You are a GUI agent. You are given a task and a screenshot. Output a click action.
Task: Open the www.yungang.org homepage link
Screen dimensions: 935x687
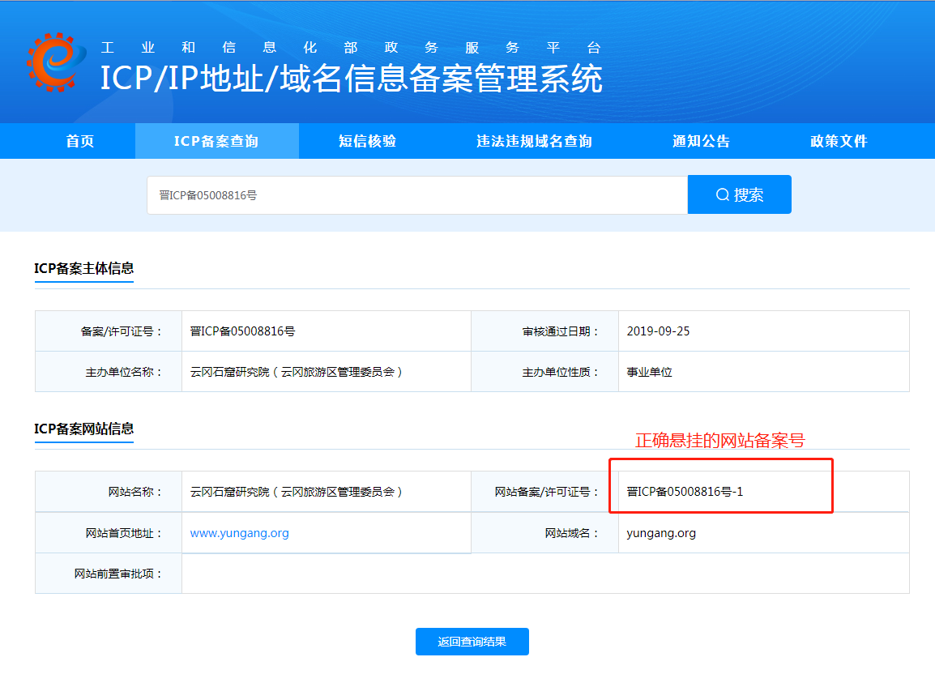pyautogui.click(x=239, y=533)
